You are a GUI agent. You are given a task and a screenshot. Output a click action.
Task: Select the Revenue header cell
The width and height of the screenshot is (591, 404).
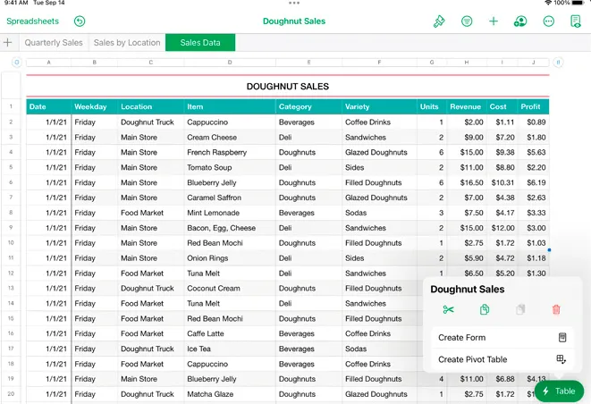(x=466, y=107)
